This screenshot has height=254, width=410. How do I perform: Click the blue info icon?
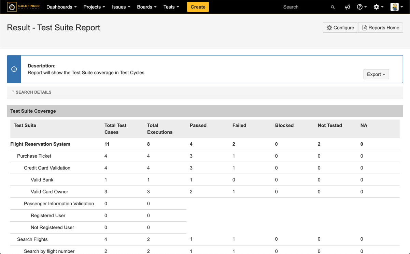14,69
